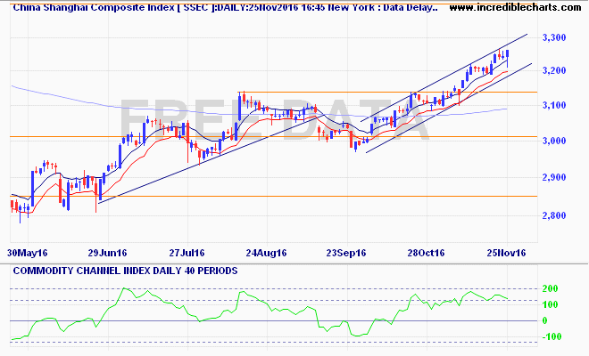The width and height of the screenshot is (589, 356).
Task: Select the 3,000 price axis label
Action: (554, 141)
